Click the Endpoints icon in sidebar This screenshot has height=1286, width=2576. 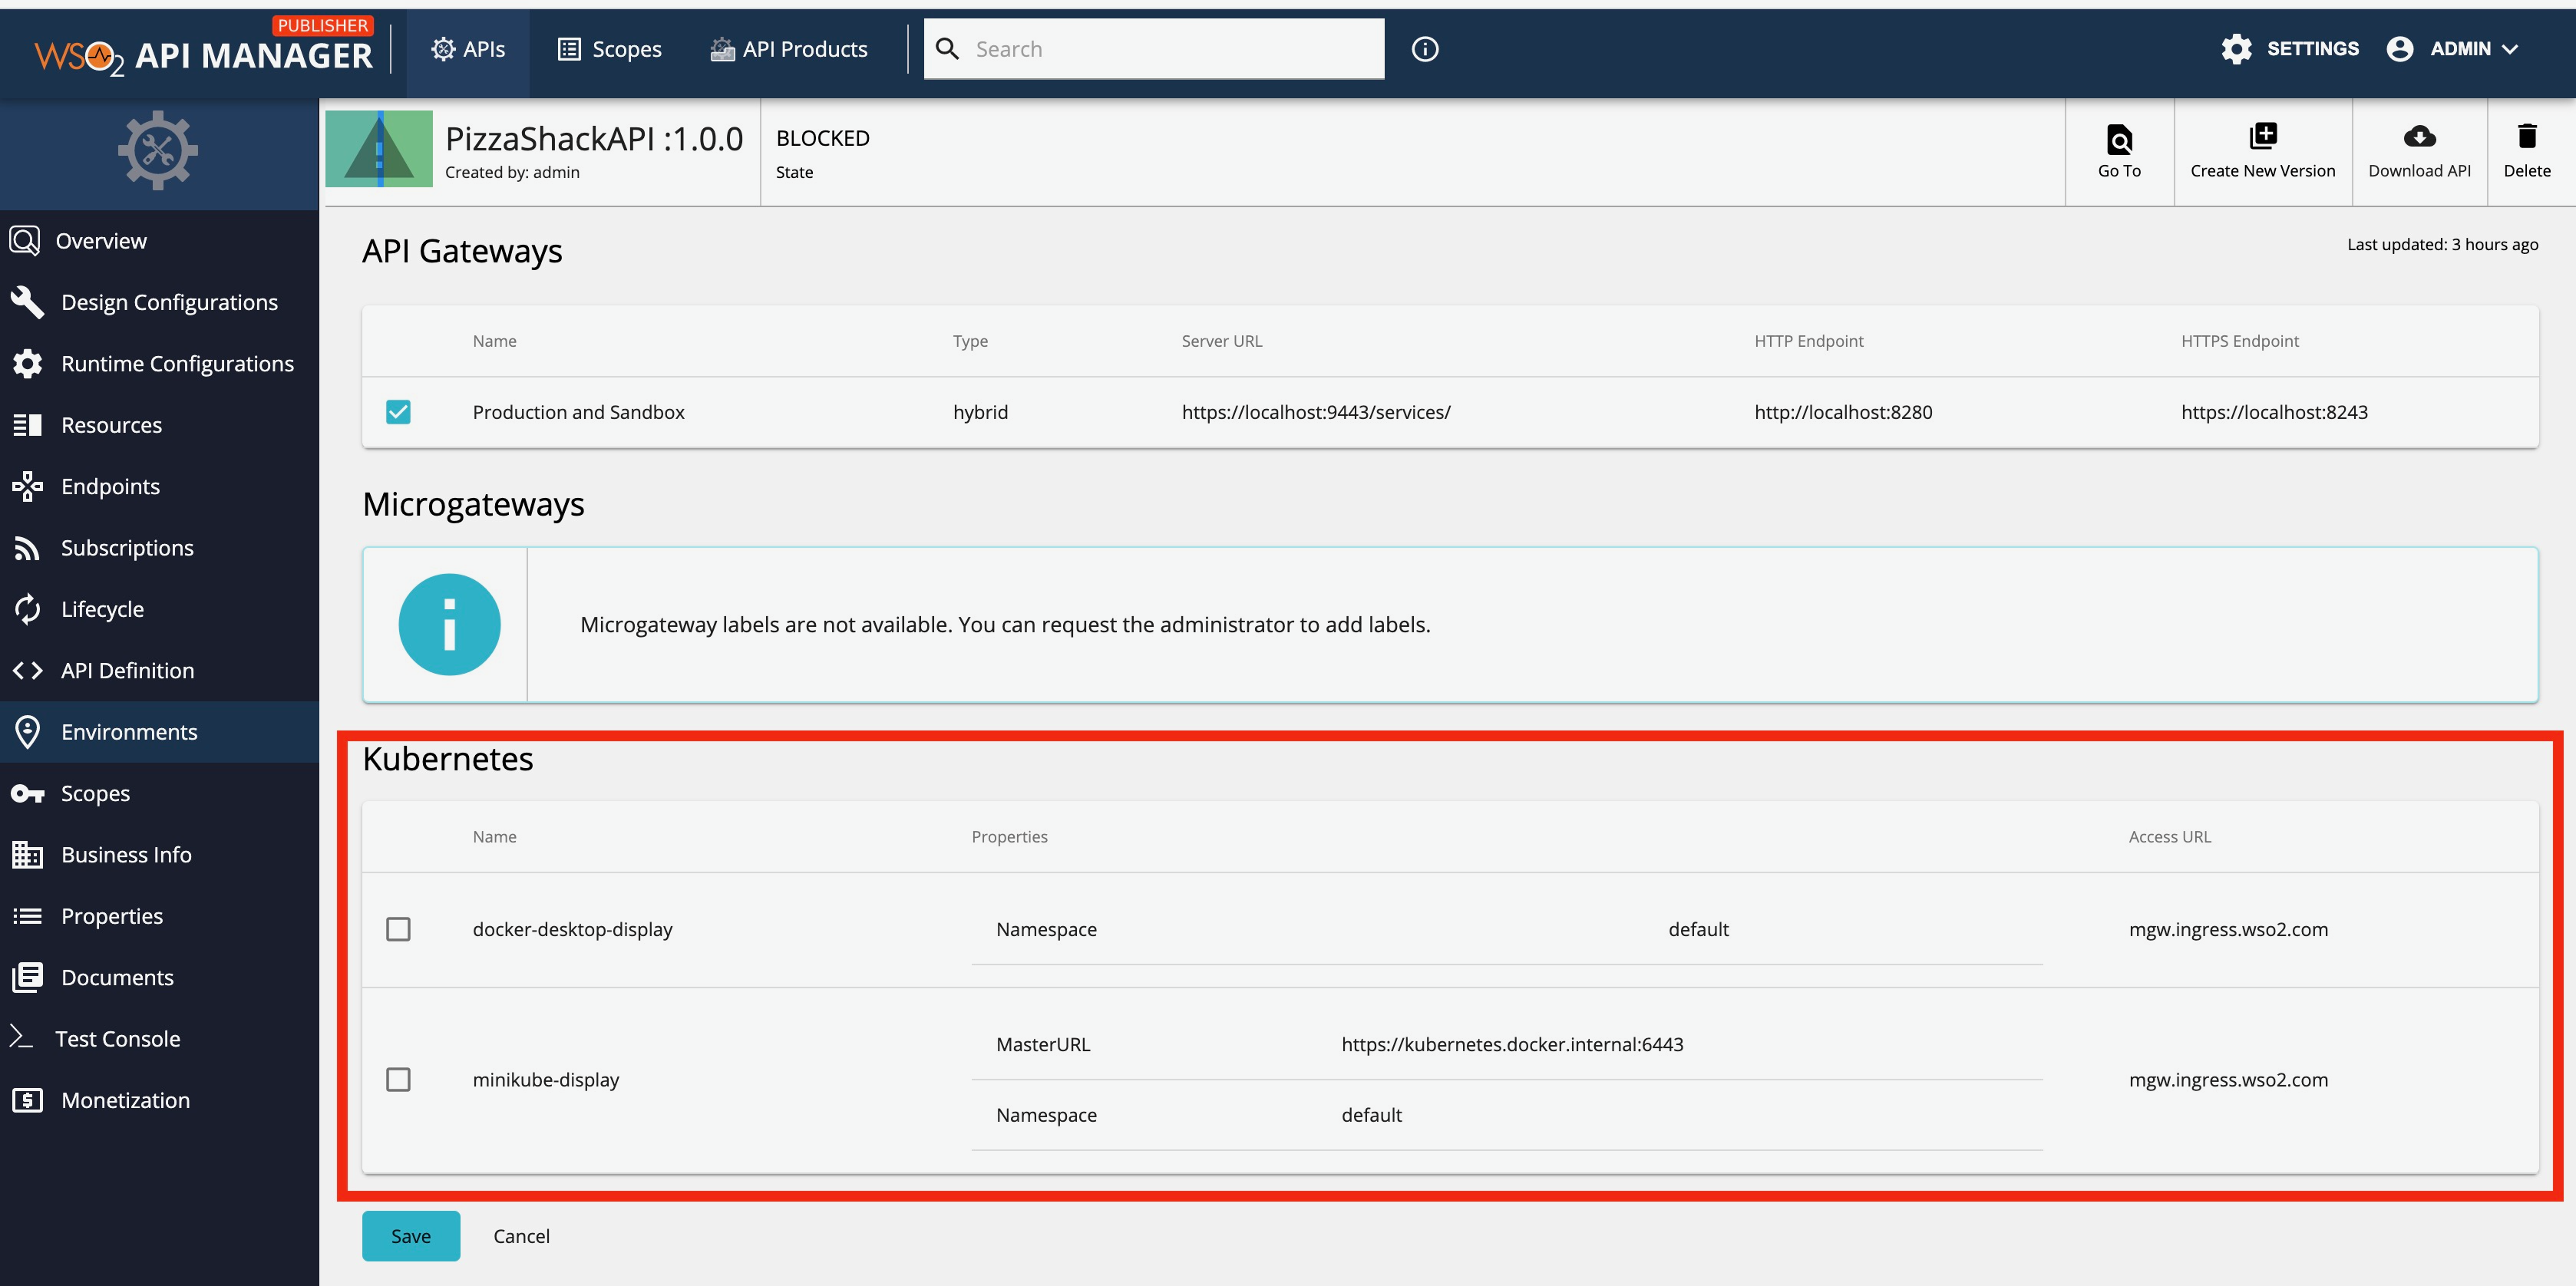click(27, 486)
